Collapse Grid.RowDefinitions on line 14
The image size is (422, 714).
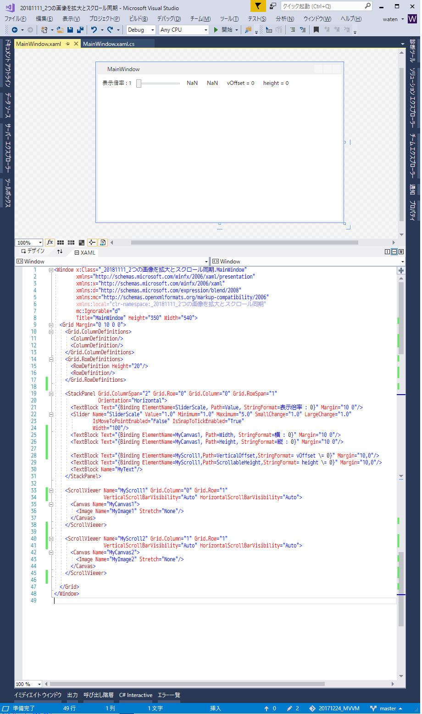point(51,359)
